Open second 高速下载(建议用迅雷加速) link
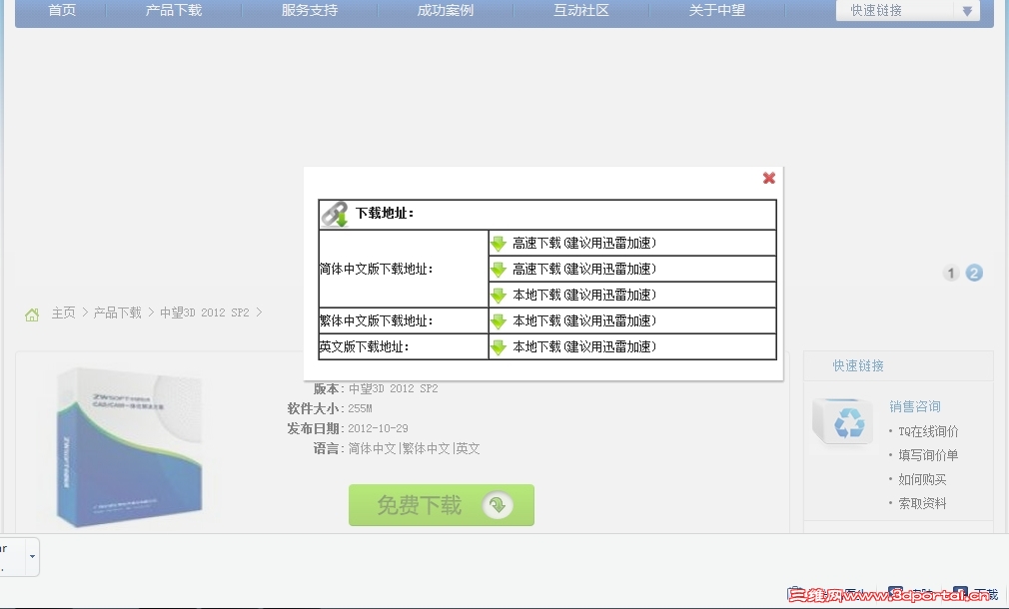The image size is (1009, 609). [x=584, y=269]
